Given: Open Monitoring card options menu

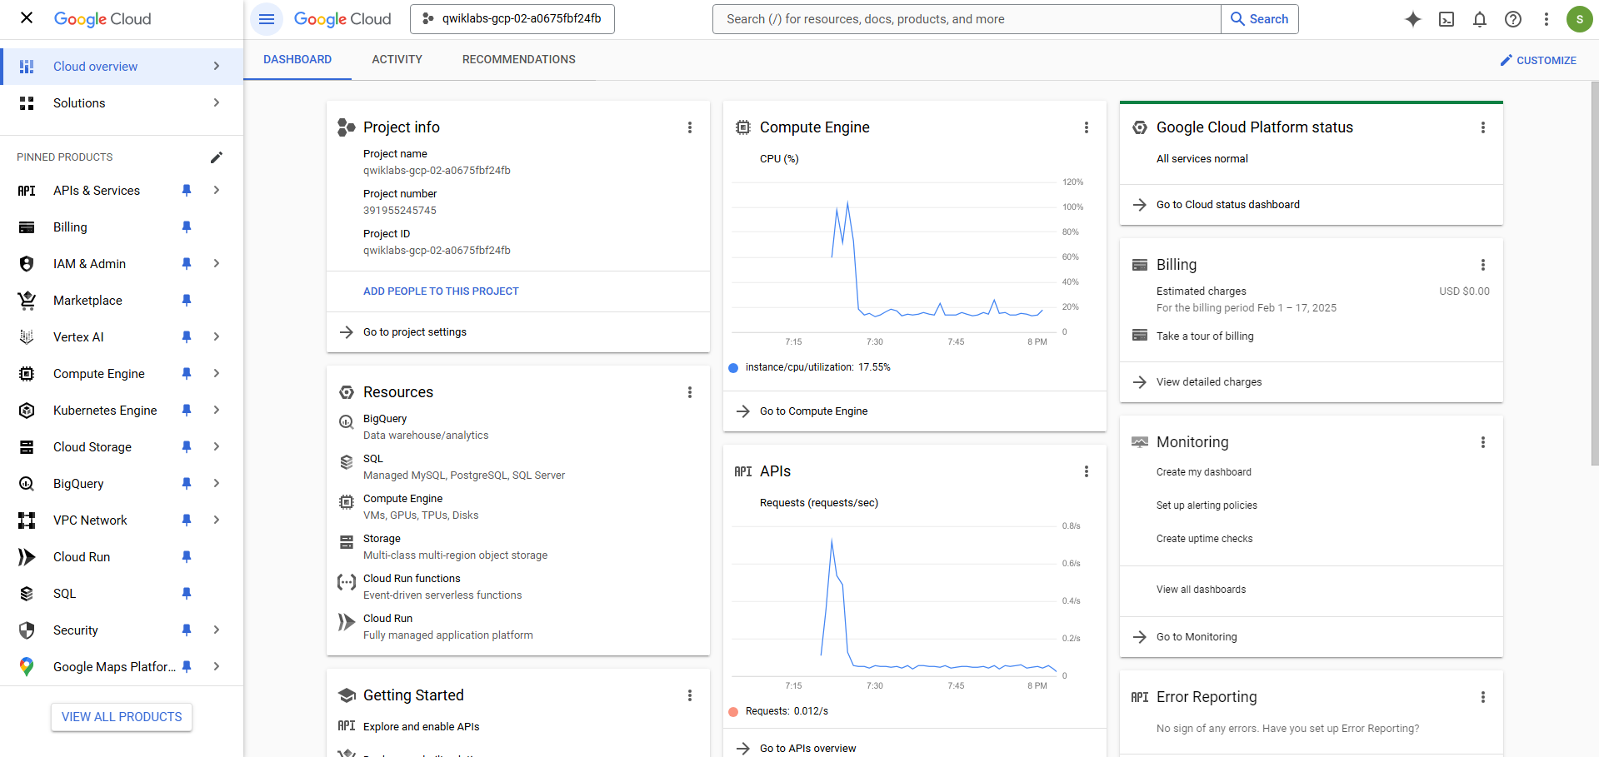Looking at the screenshot, I should click(1483, 442).
